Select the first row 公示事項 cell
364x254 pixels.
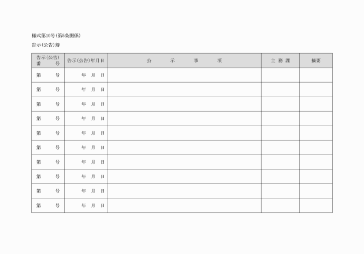click(184, 75)
